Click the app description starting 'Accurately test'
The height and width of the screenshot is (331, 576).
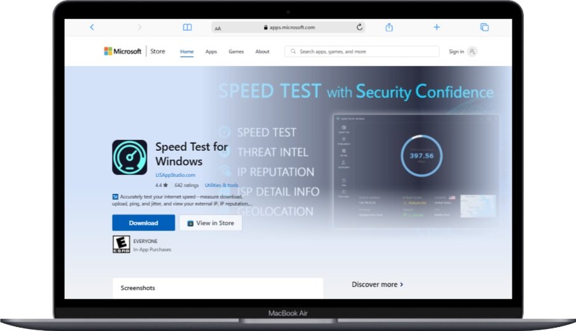(182, 200)
